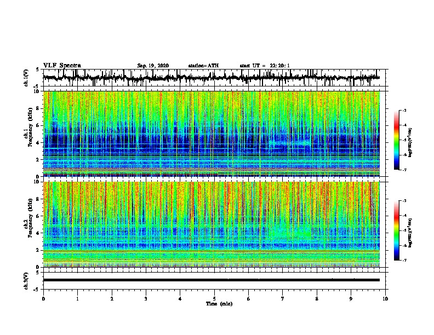This screenshot has width=434, height=335.
Task: Click the "ch.3(V)" axis label
Action: point(26,281)
